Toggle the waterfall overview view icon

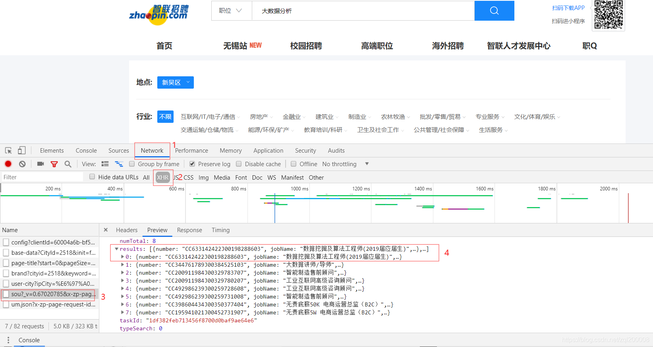click(119, 164)
